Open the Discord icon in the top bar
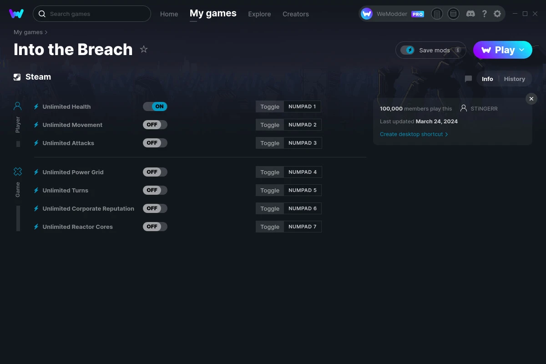Viewport: 546px width, 364px height. tap(470, 14)
